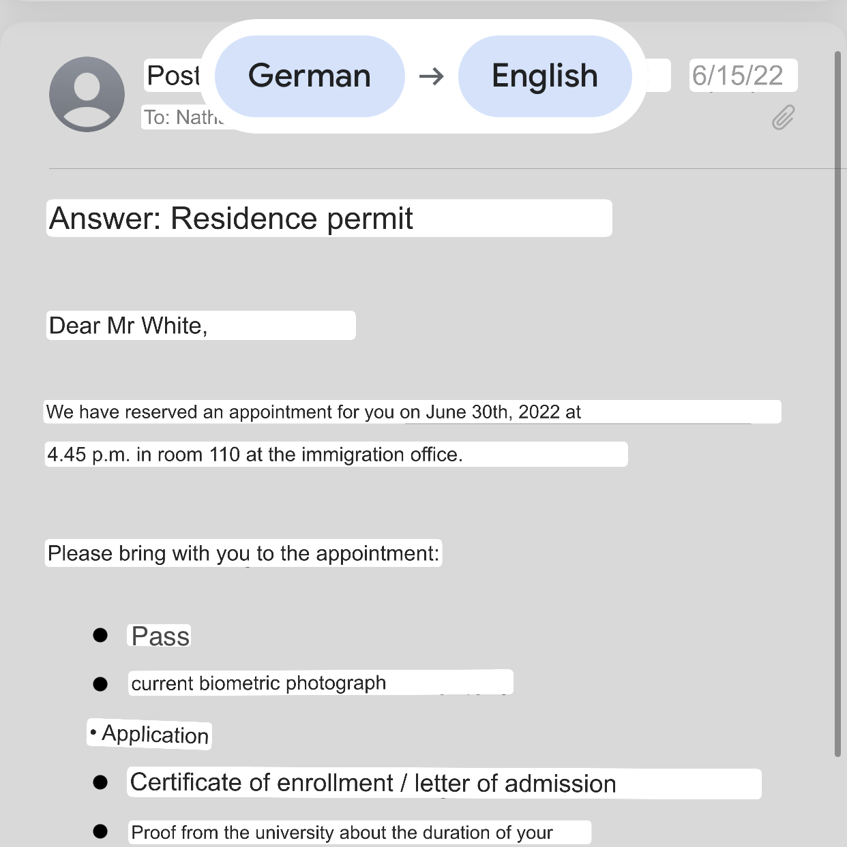Viewport: 847px width, 847px height.
Task: Click the subject Answer: Residence permit
Action: 231,219
